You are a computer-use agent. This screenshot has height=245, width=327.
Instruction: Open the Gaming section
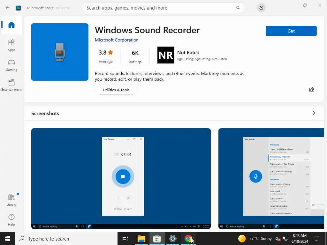click(11, 65)
